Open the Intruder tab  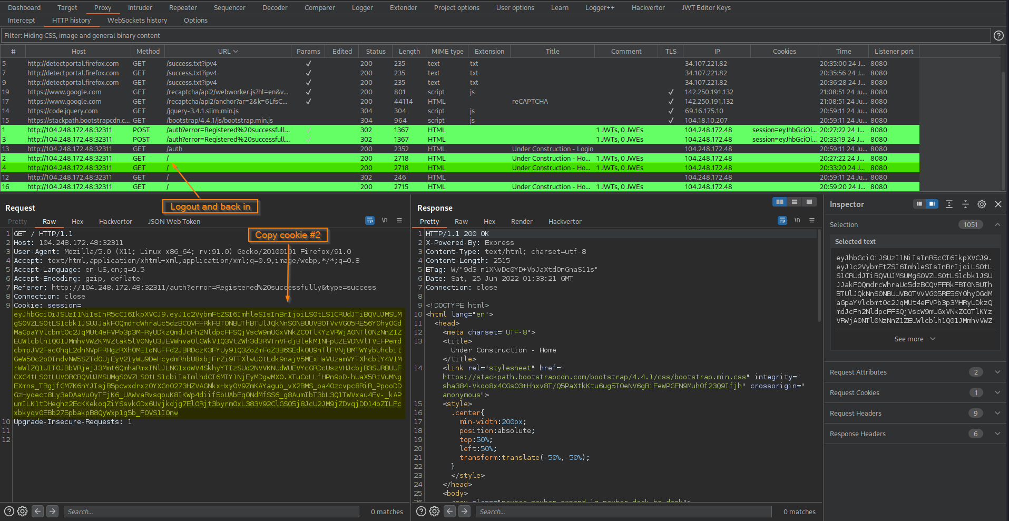(x=140, y=7)
